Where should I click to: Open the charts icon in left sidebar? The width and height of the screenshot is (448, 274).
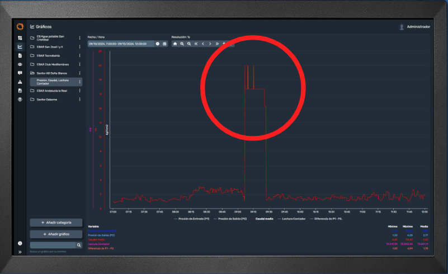20,46
